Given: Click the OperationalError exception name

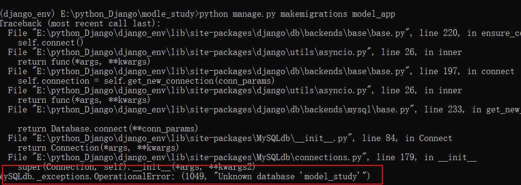Looking at the screenshot, I should coord(133,177).
